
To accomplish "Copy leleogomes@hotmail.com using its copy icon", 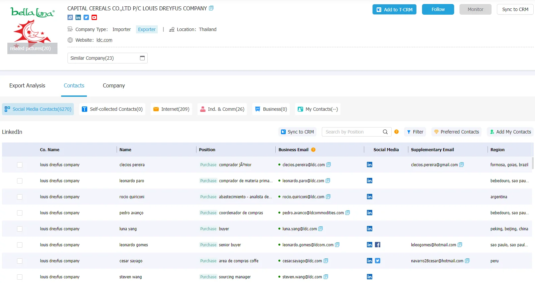I will tap(460, 245).
